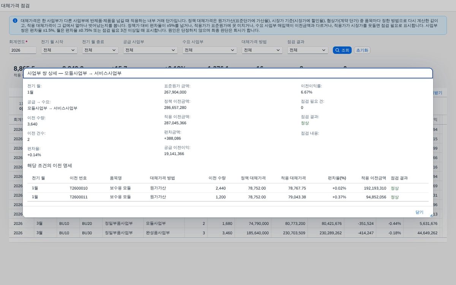Click the 편차금액 value +388,086
This screenshot has width=456, height=285.
click(x=173, y=138)
